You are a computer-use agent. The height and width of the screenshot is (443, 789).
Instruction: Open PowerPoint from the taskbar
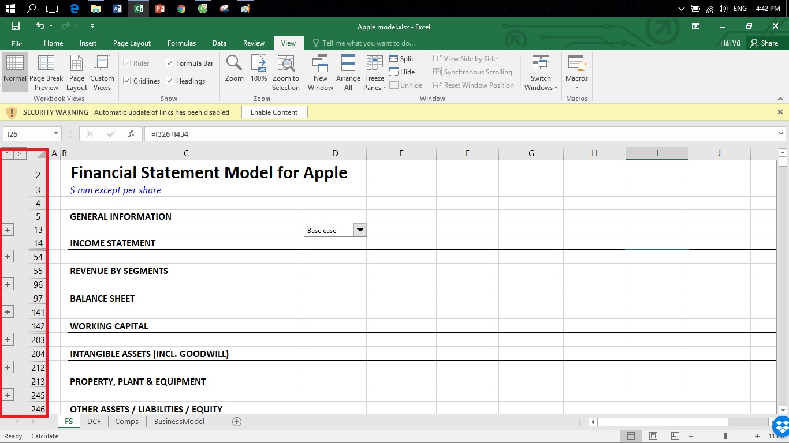click(x=160, y=9)
